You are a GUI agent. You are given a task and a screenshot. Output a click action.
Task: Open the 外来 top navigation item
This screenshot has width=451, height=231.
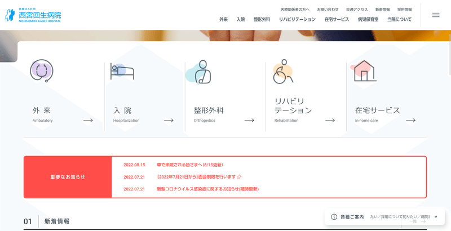(x=223, y=20)
